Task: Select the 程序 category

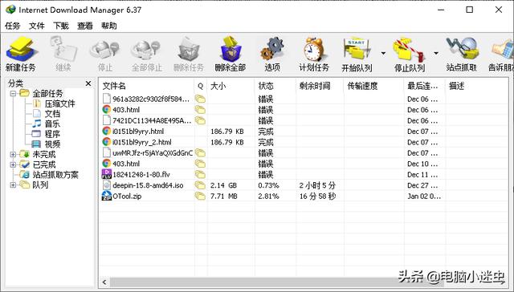Action: 52,134
